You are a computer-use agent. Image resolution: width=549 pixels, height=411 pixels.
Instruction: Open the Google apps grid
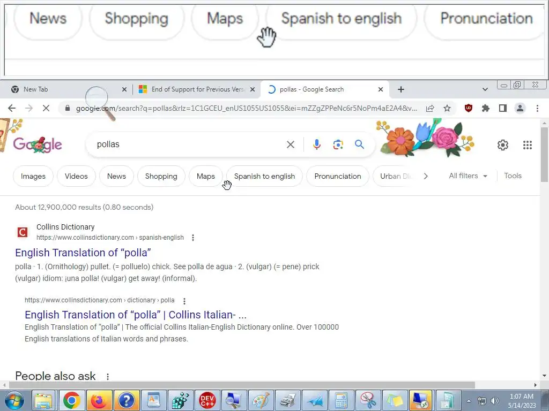[528, 144]
